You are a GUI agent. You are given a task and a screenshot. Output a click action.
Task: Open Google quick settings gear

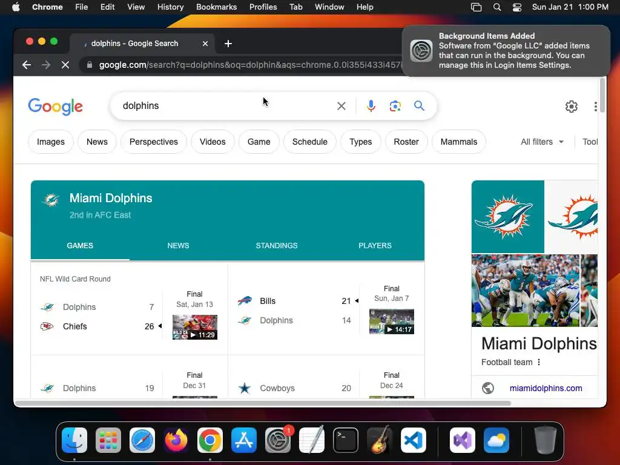[572, 107]
